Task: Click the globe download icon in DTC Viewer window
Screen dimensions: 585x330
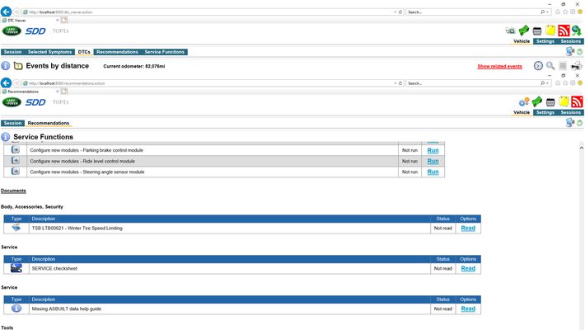Action: [x=577, y=31]
